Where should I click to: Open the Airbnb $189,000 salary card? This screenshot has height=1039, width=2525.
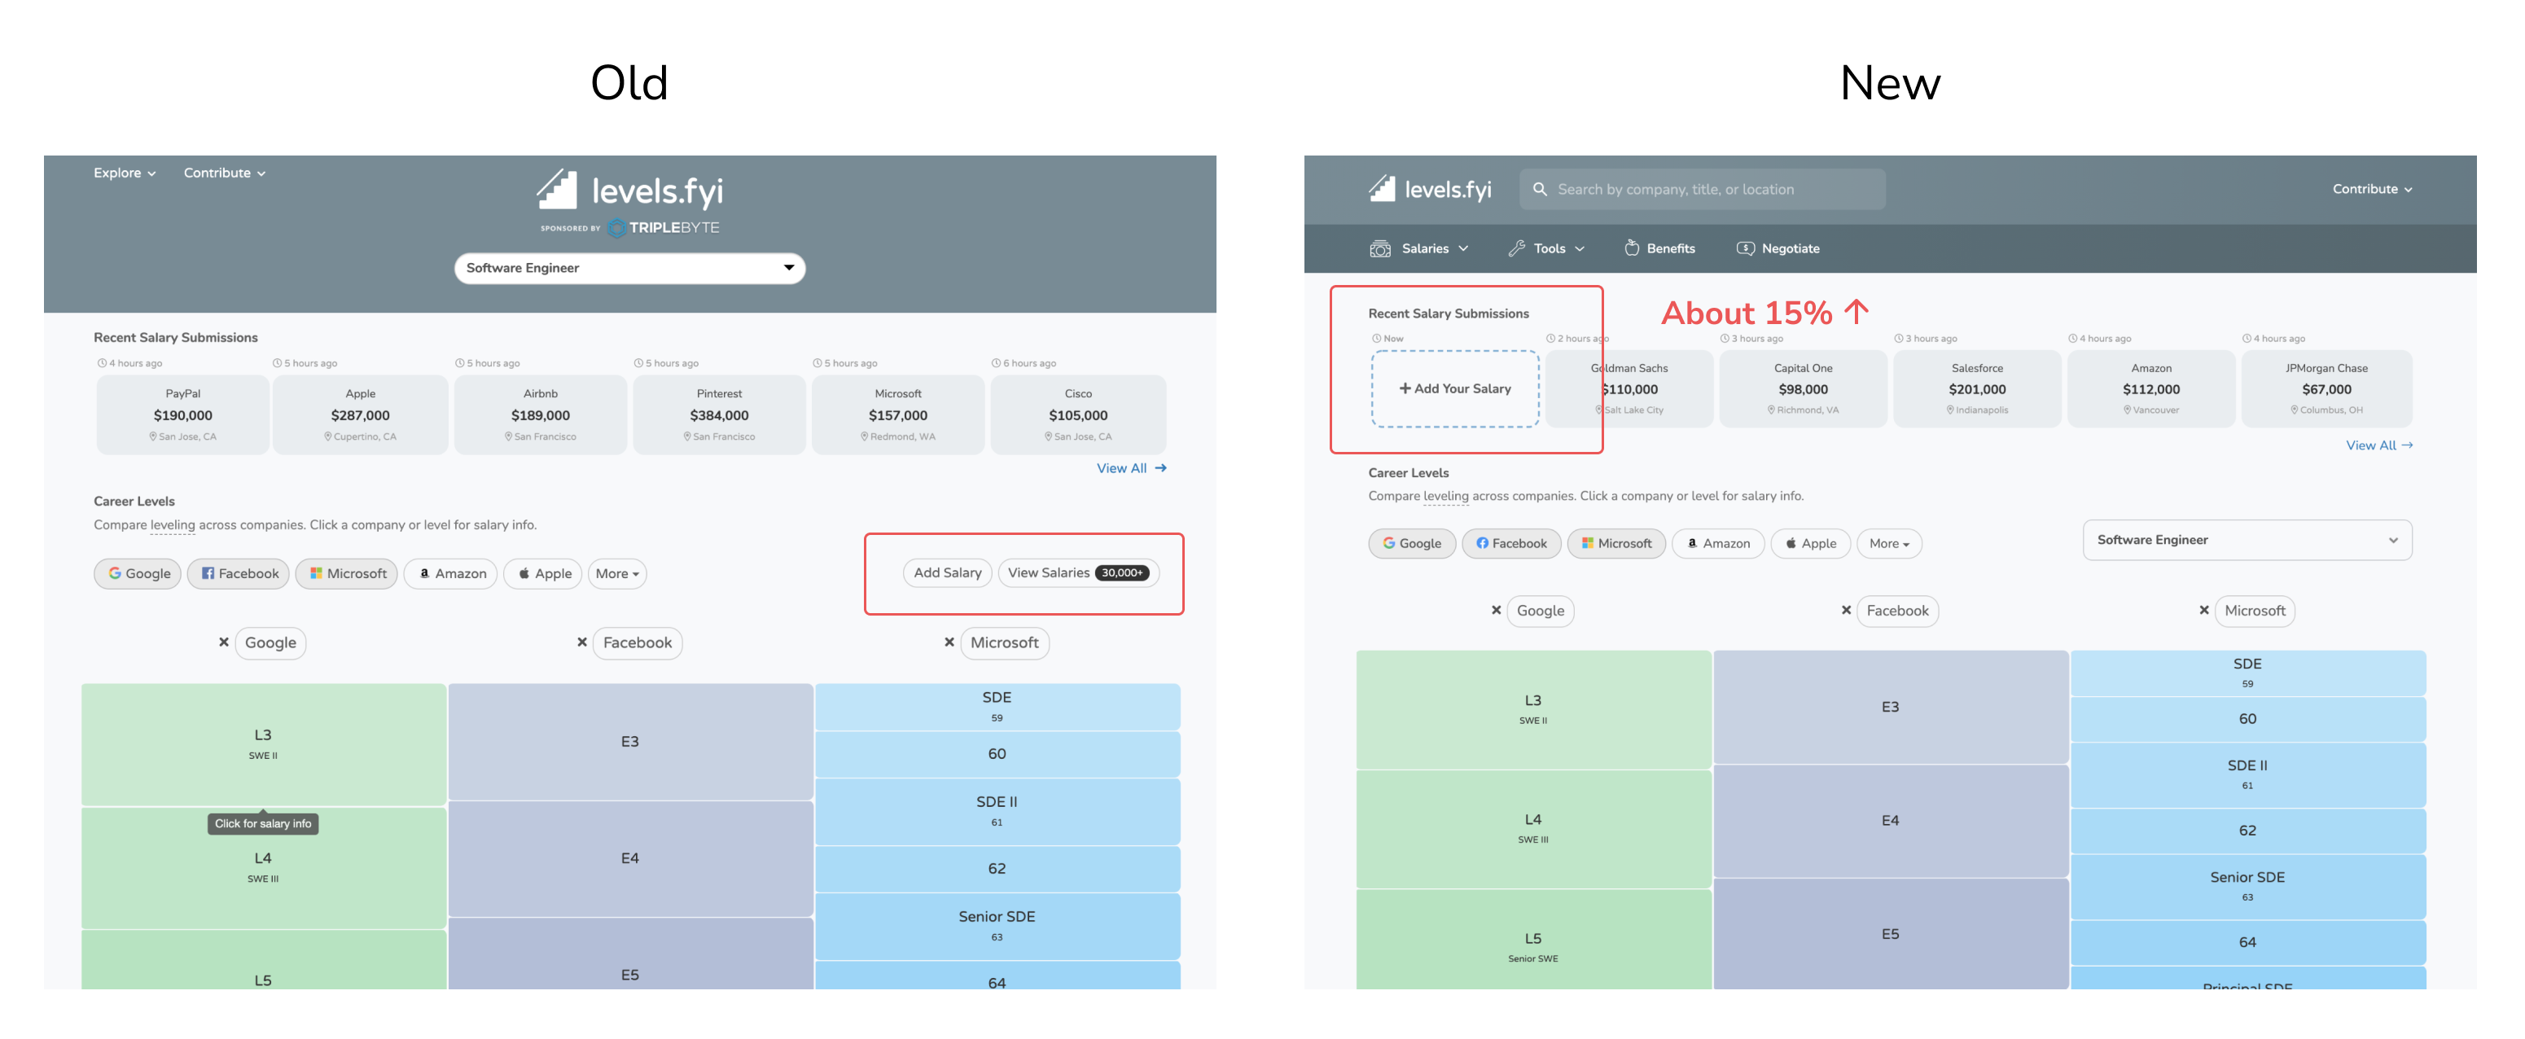pyautogui.click(x=540, y=415)
